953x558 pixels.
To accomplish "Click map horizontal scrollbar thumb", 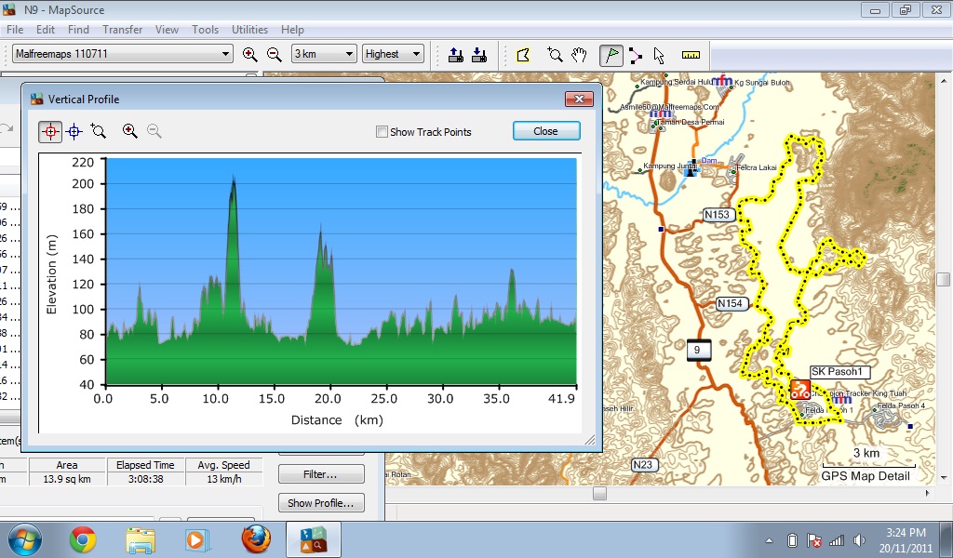I will point(599,493).
